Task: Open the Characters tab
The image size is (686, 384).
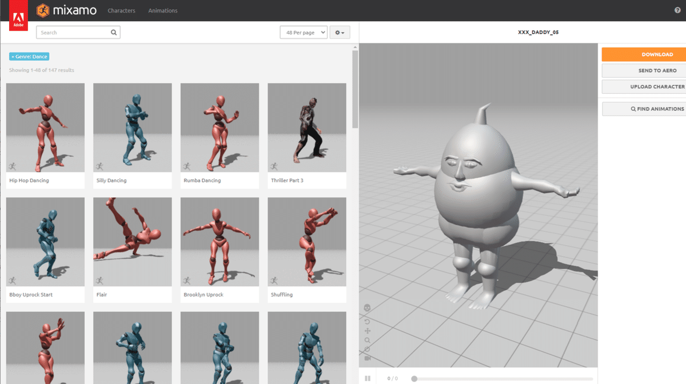Action: pos(121,11)
